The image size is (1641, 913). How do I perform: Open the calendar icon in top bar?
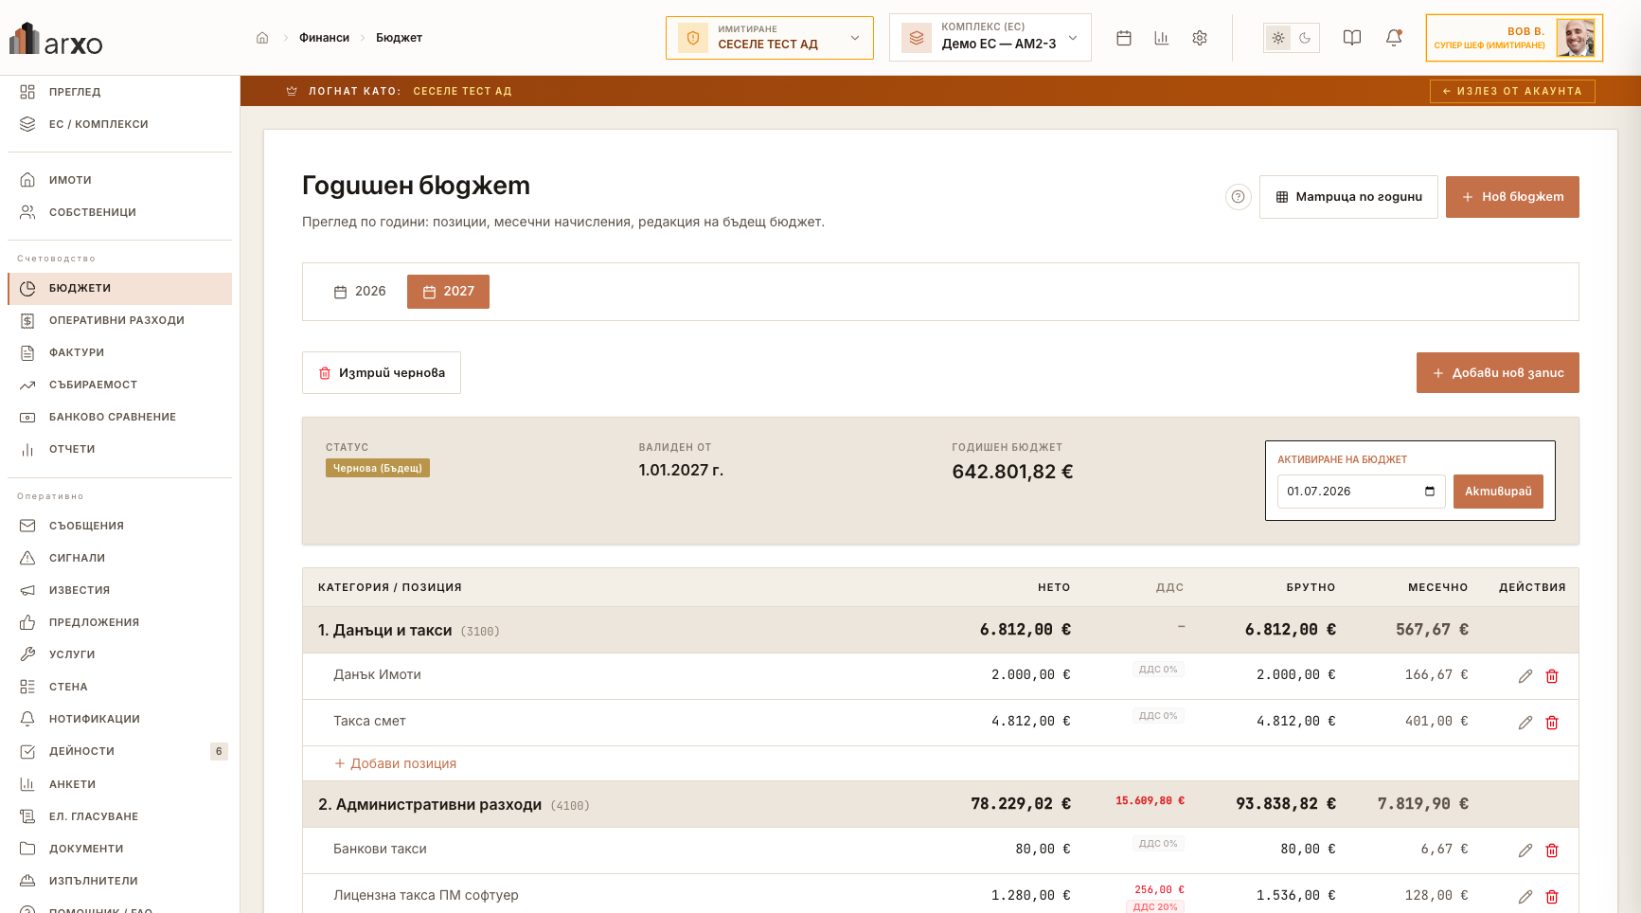coord(1124,38)
